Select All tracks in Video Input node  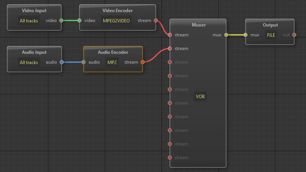29,21
